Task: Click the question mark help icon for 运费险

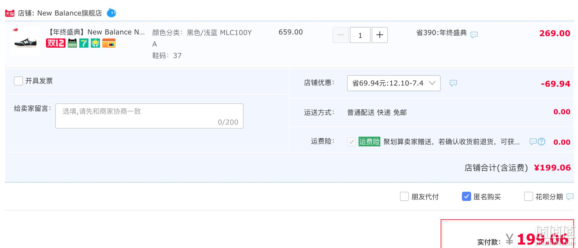Action: tap(542, 142)
